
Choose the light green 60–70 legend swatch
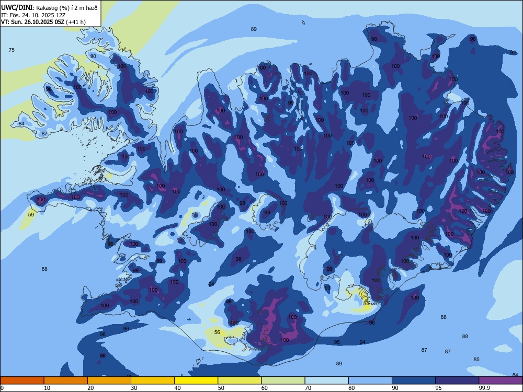283,381
